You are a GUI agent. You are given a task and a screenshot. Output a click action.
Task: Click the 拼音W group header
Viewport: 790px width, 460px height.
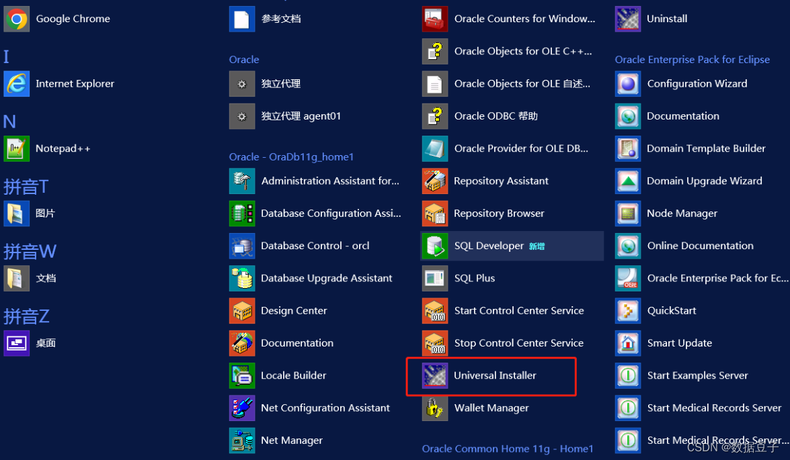pyautogui.click(x=30, y=252)
